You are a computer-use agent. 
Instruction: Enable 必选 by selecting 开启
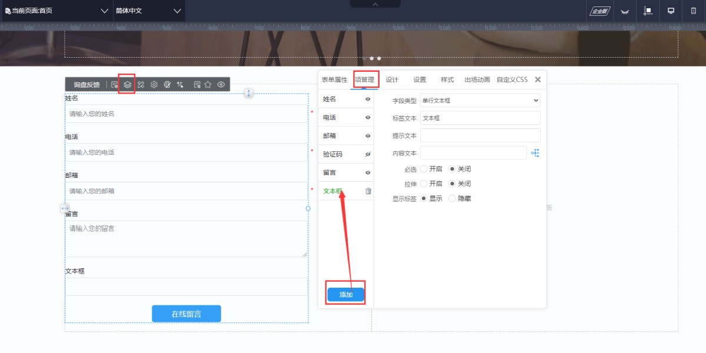click(x=424, y=169)
